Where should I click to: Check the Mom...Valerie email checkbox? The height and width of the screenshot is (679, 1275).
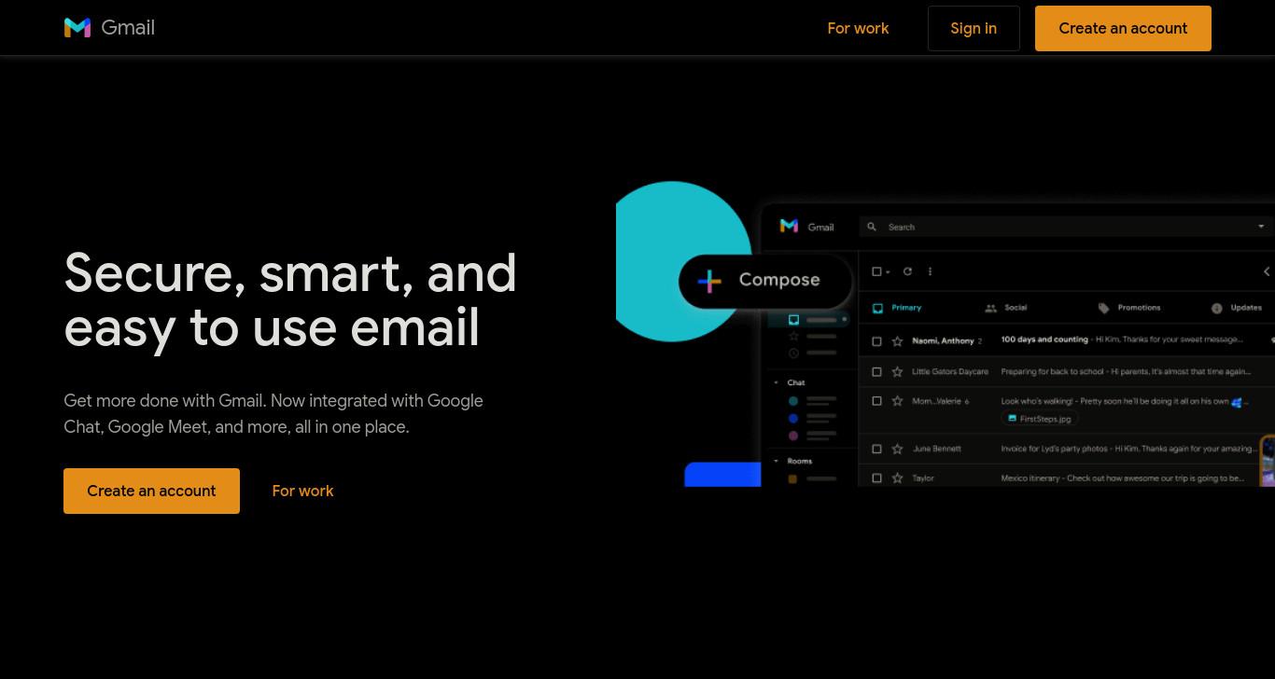876,401
